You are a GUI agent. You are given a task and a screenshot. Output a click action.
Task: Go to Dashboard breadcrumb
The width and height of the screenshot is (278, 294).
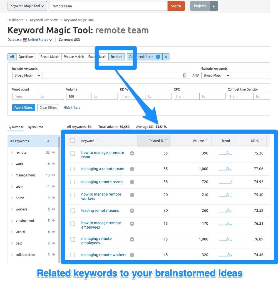16,20
